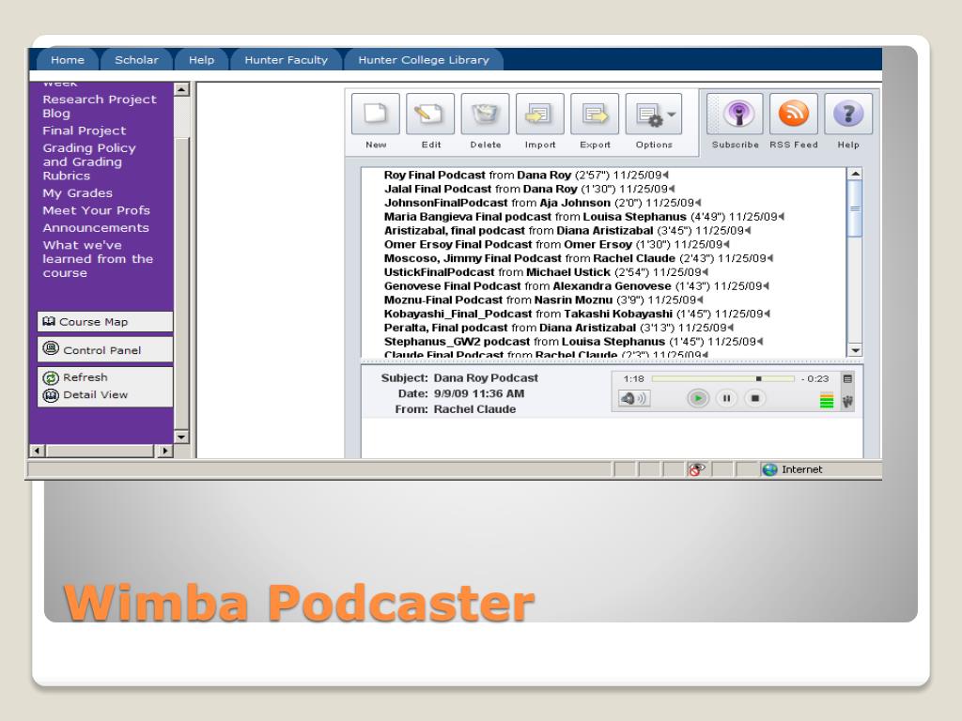This screenshot has width=962, height=721.
Task: Open the Home tab
Action: point(68,59)
